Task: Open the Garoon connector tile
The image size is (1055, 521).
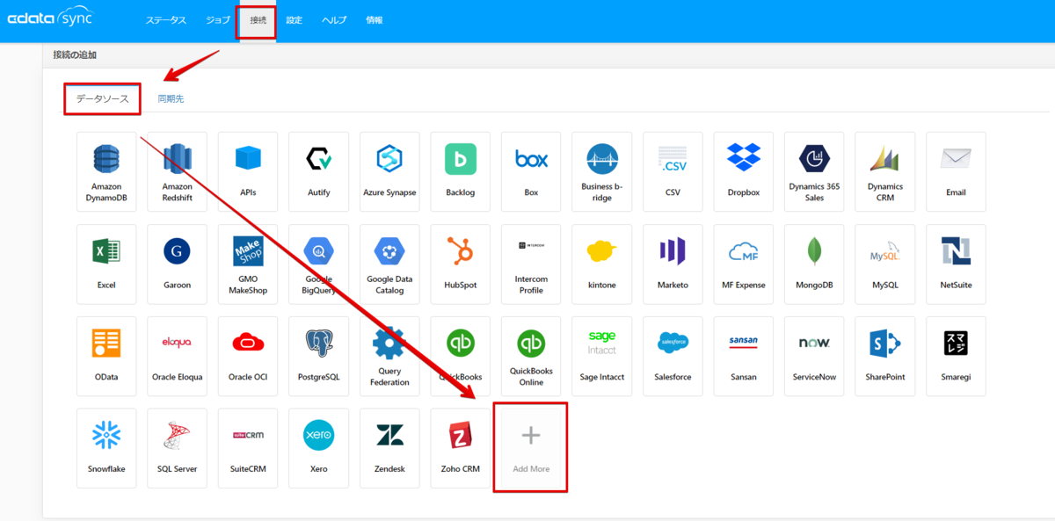Action: [177, 264]
